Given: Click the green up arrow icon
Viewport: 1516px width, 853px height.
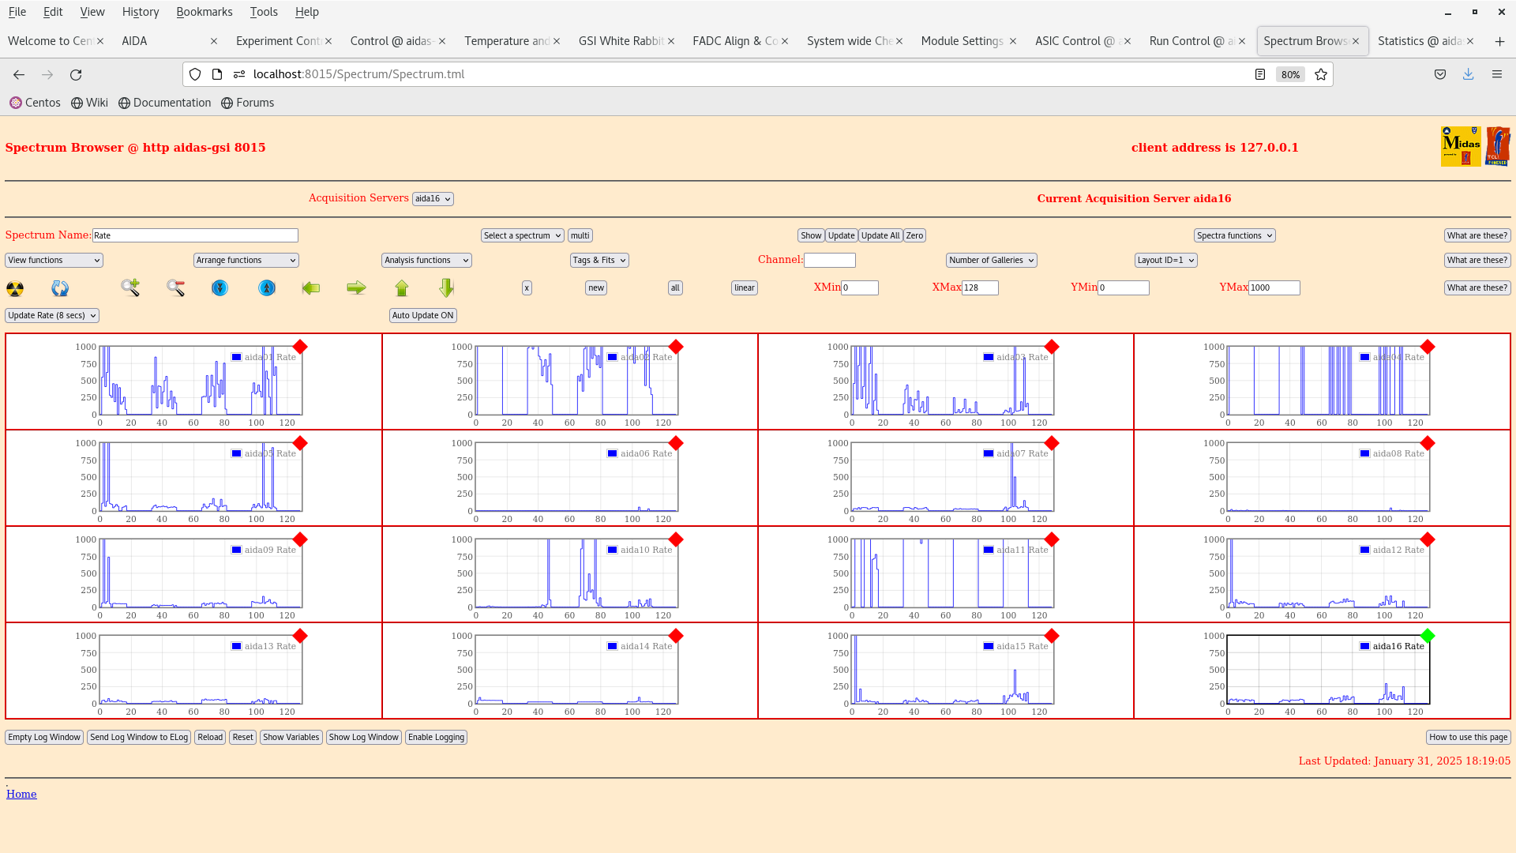Looking at the screenshot, I should [x=402, y=288].
